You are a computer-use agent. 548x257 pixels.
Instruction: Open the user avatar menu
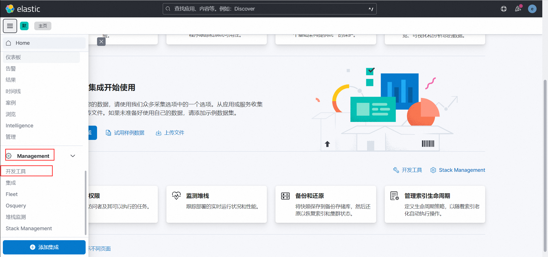click(532, 9)
